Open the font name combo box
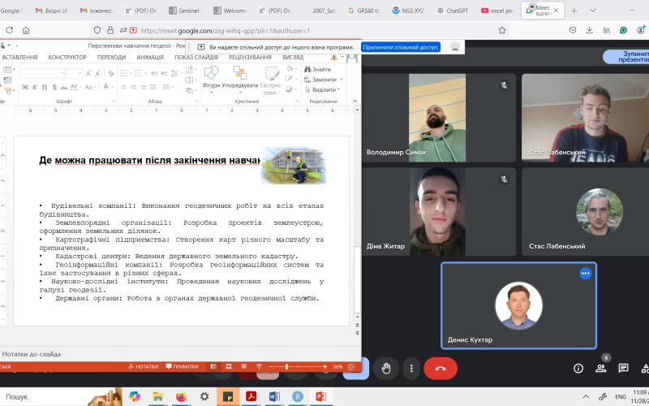Image resolution: width=649 pixels, height=406 pixels. tap(43, 73)
